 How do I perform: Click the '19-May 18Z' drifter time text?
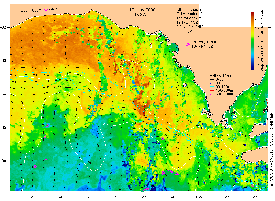pos(202,46)
